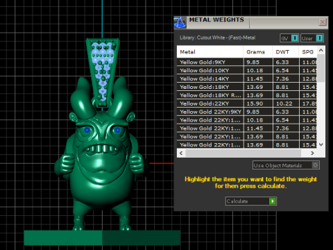
Task: Select the Yellow Gold:18KY R... row
Action: coord(247,95)
